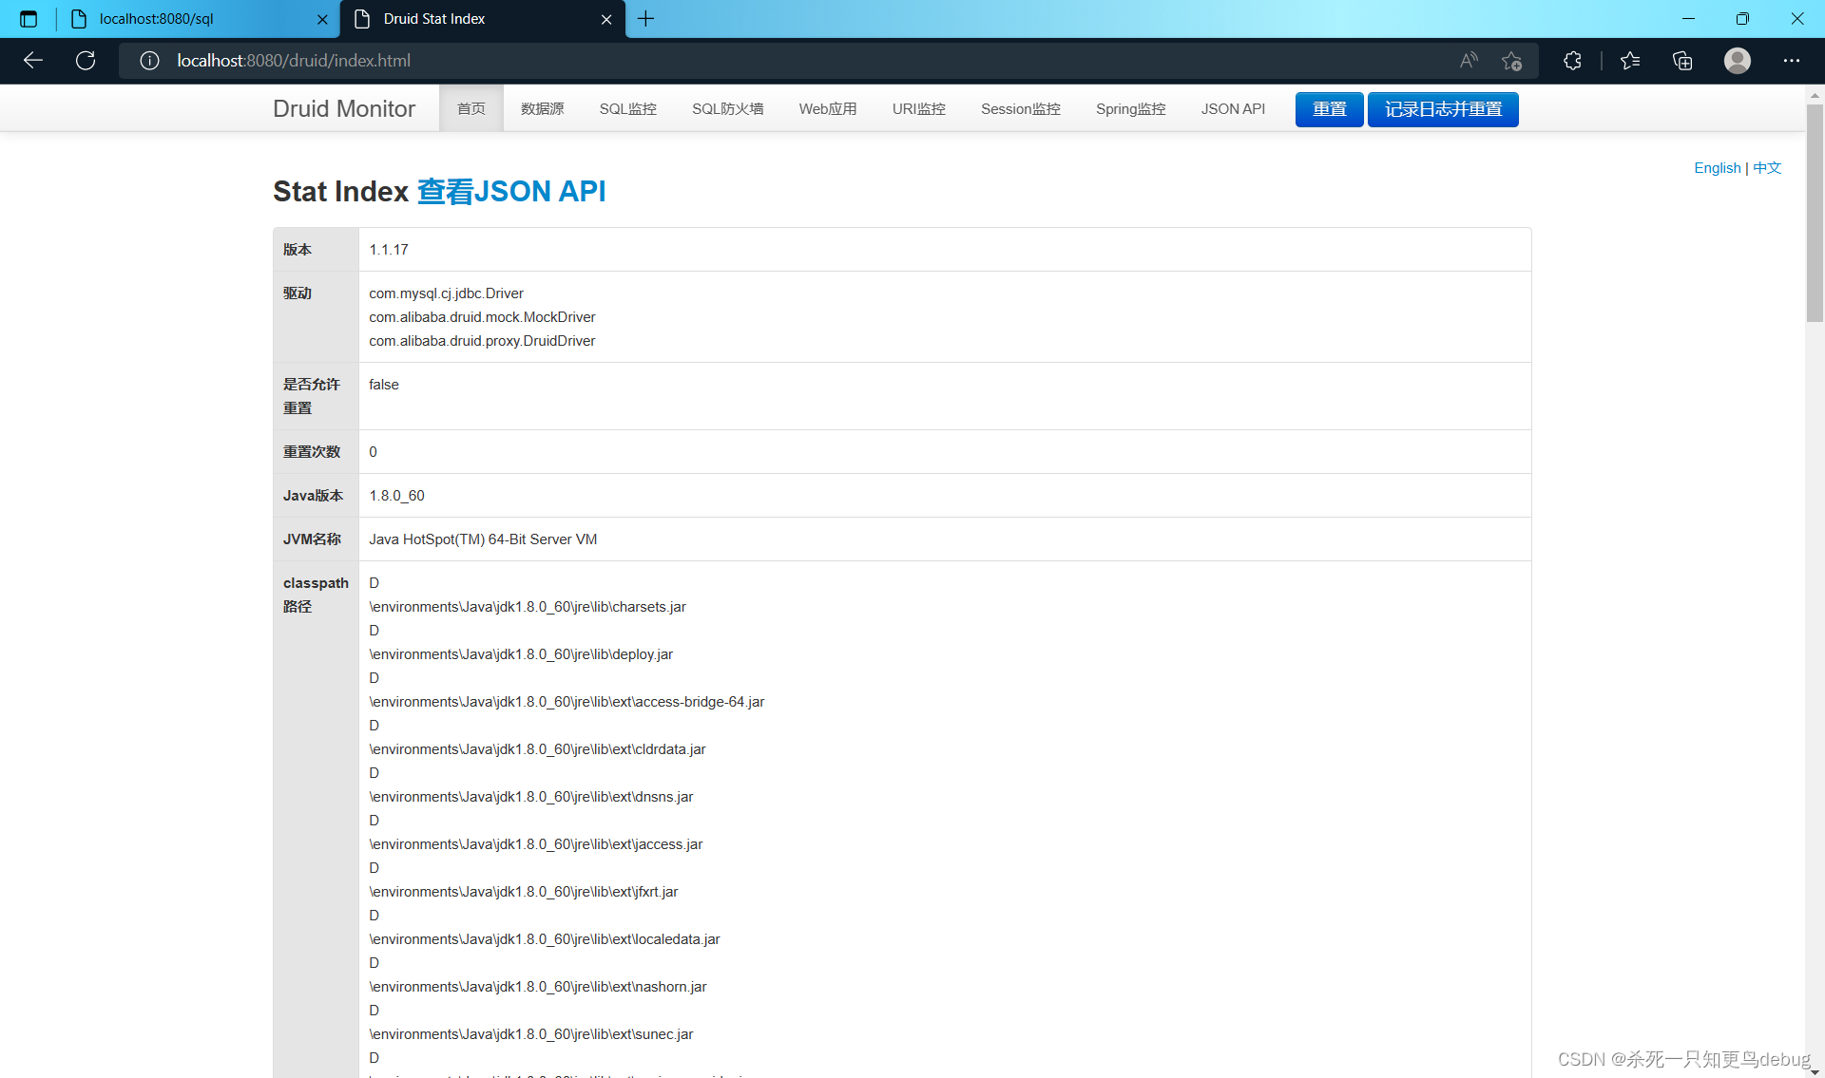Add page to favorites star icon
The height and width of the screenshot is (1078, 1825).
1511,61
